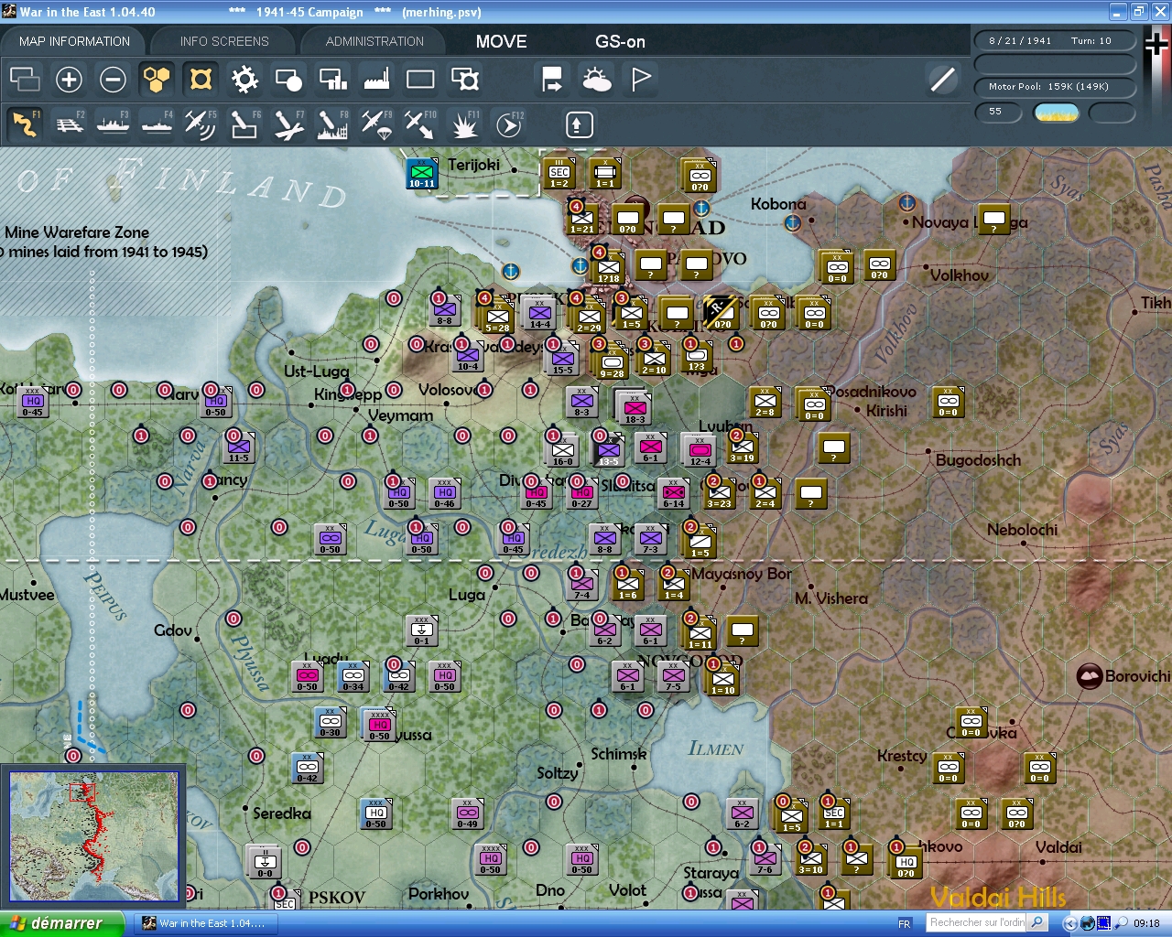The height and width of the screenshot is (937, 1172).
Task: Click the pennant flag icon
Action: 641,80
